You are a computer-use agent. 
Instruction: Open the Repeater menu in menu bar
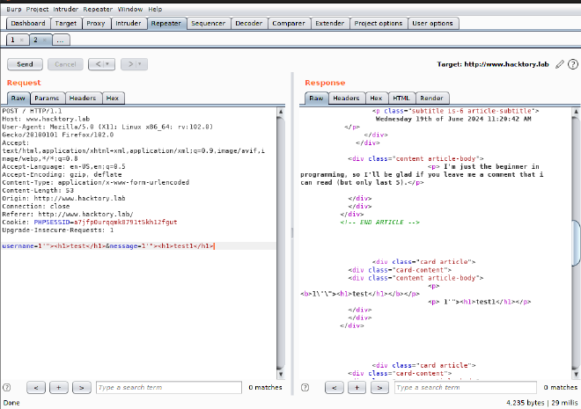click(x=98, y=10)
